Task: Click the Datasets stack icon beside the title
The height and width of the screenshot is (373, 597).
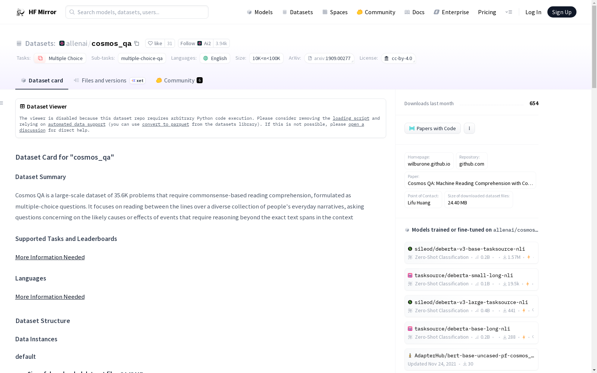Action: [x=19, y=43]
